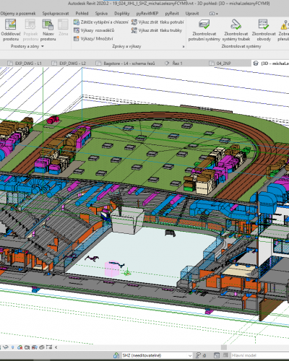The height and width of the screenshot is (361, 289).
Task: Open the Upravit ribbon tab
Action: pos(192,14)
